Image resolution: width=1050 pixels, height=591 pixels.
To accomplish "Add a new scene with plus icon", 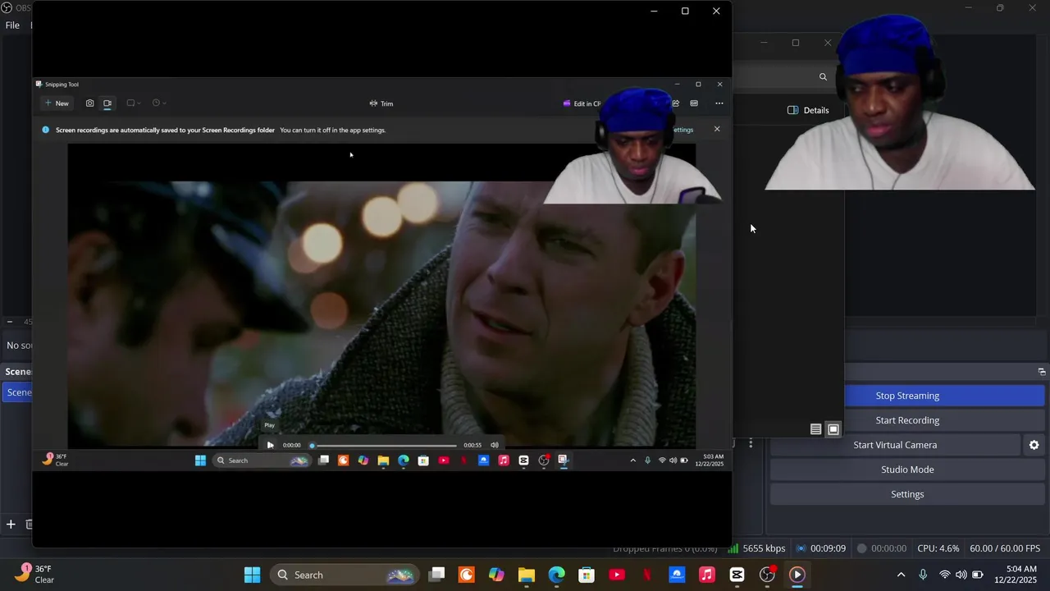I will pos(11,524).
